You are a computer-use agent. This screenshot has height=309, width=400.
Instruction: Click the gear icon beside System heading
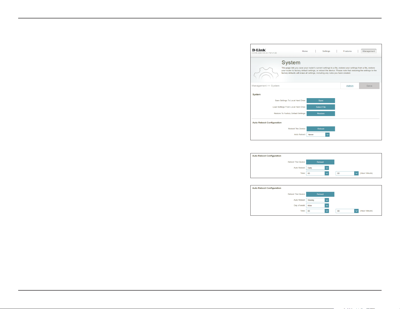tap(266, 74)
